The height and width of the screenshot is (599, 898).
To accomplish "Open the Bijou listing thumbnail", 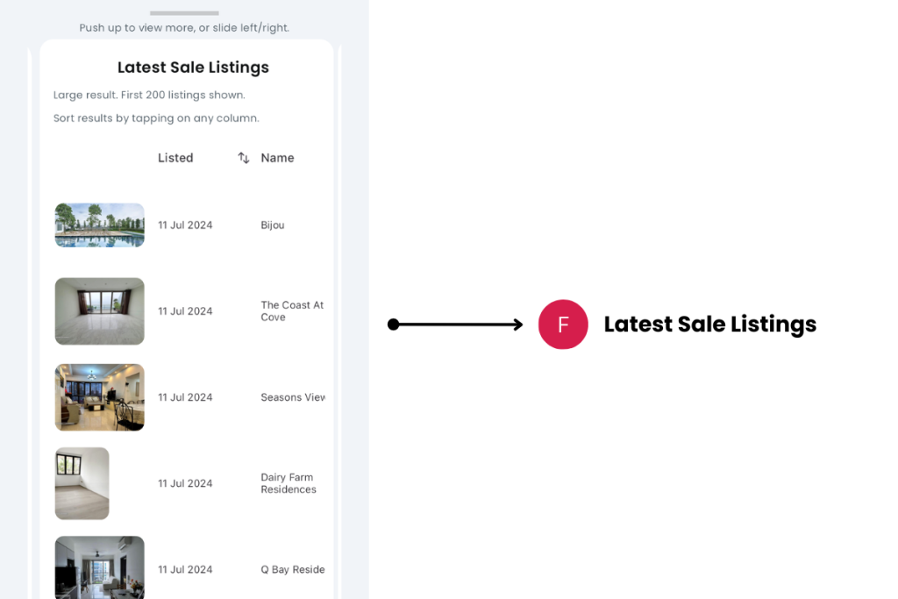I will [x=99, y=225].
